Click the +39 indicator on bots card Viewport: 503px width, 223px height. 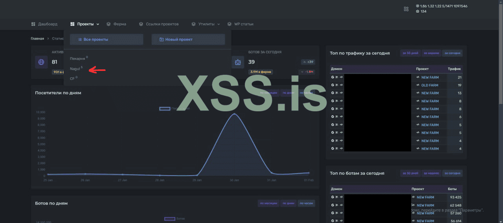click(x=308, y=62)
